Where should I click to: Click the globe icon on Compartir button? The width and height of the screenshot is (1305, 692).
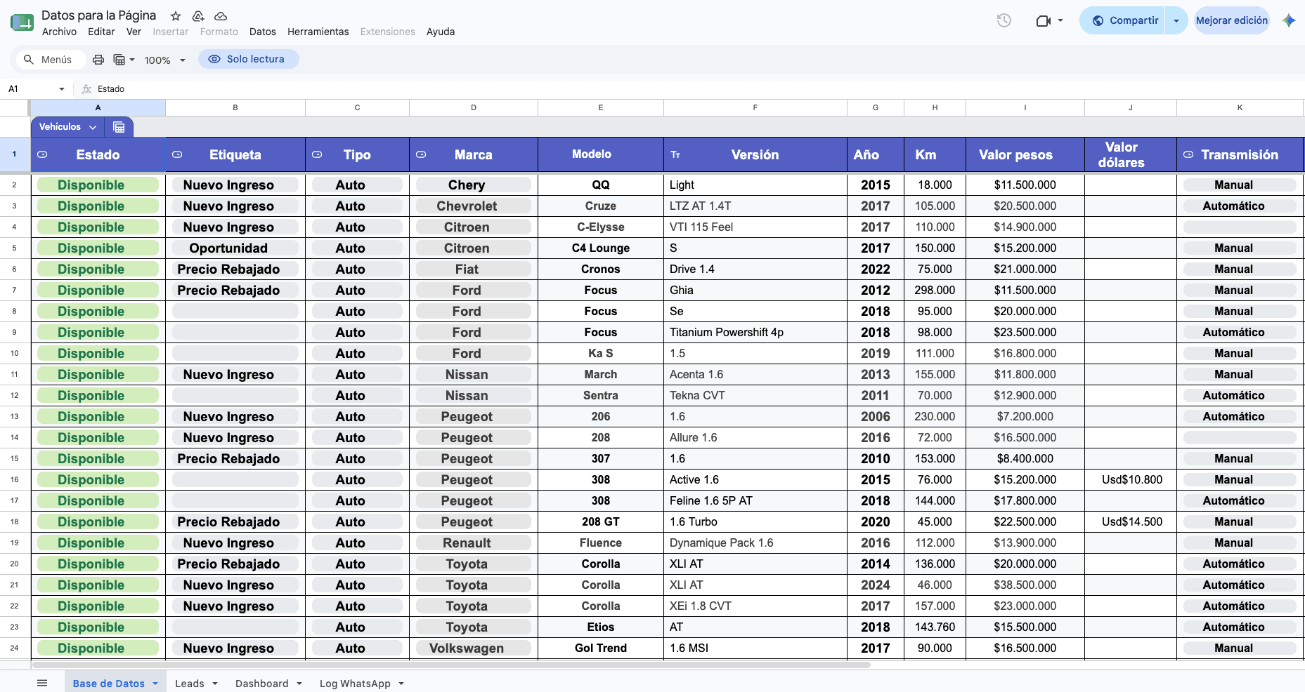pyautogui.click(x=1098, y=20)
